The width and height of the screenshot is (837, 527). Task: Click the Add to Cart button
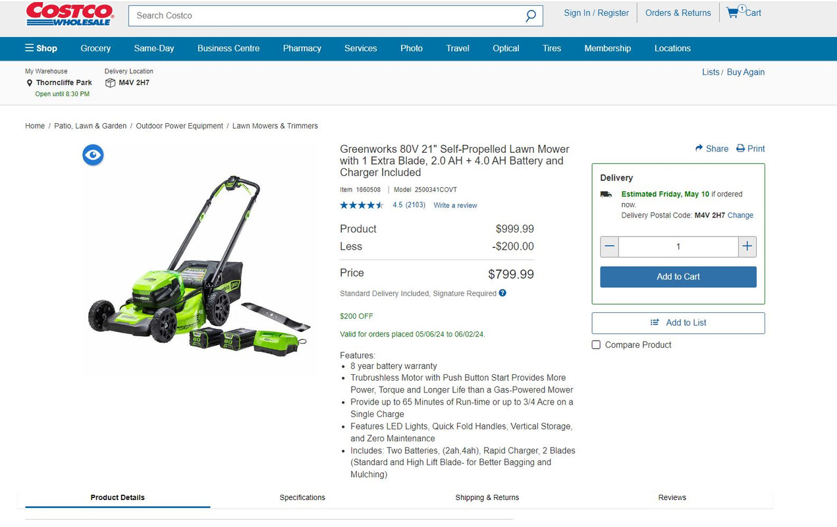tap(678, 277)
